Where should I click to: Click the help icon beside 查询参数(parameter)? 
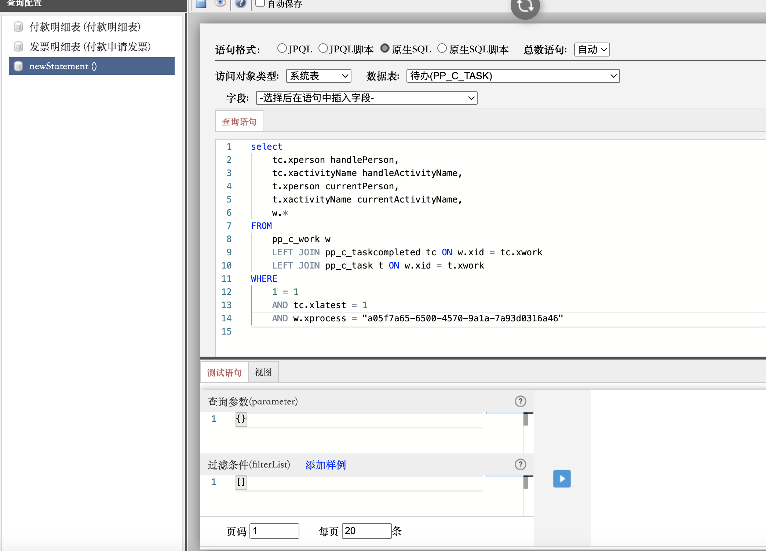pyautogui.click(x=520, y=401)
